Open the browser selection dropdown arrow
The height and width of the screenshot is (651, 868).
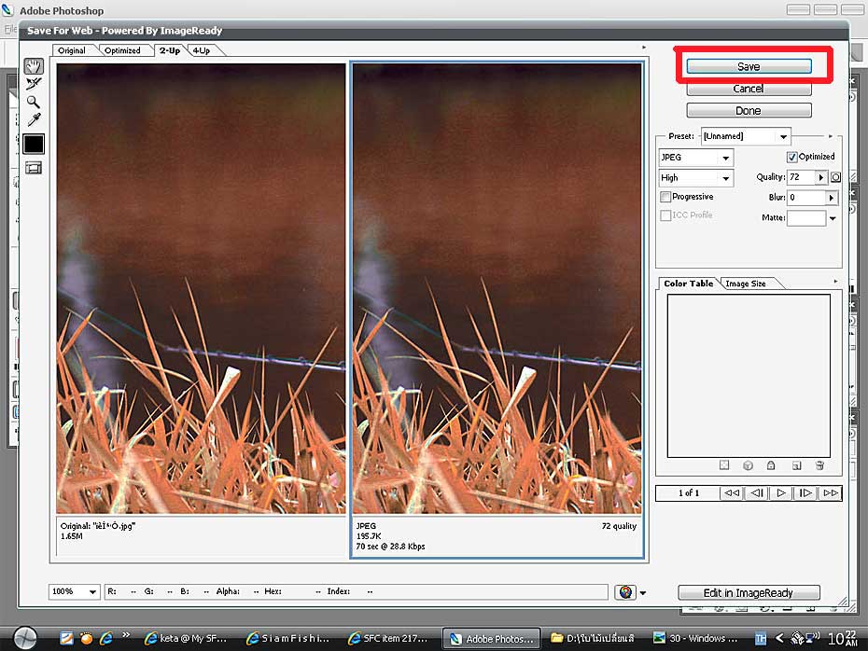[643, 593]
